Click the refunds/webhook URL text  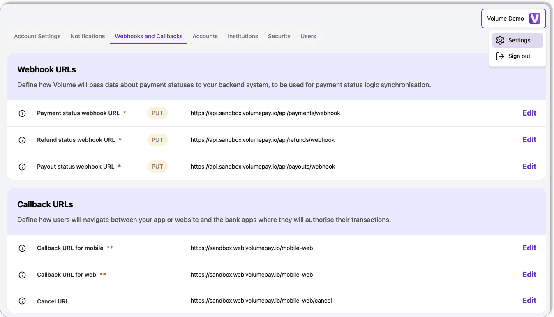[x=263, y=140]
